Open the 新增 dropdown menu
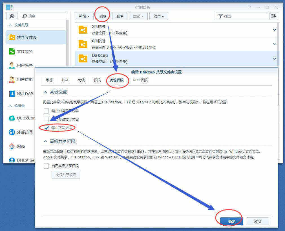The height and width of the screenshot is (231, 285). [x=84, y=16]
